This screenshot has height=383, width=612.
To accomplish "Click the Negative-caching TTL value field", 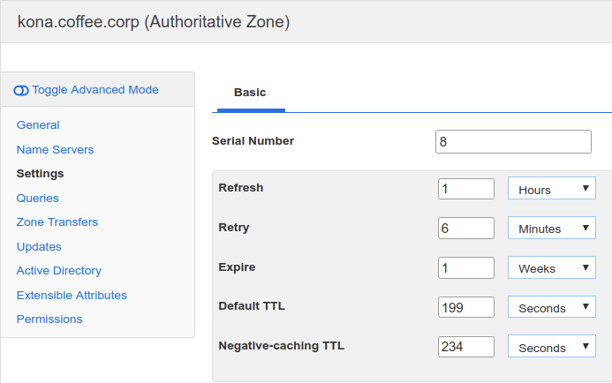I will 465,347.
